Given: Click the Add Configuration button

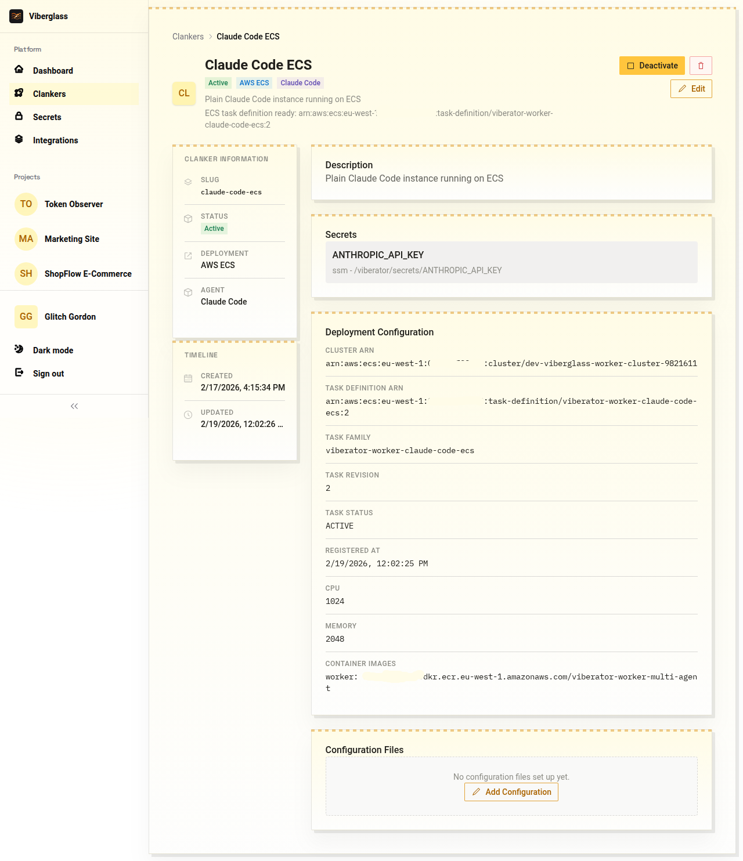Looking at the screenshot, I should point(511,792).
